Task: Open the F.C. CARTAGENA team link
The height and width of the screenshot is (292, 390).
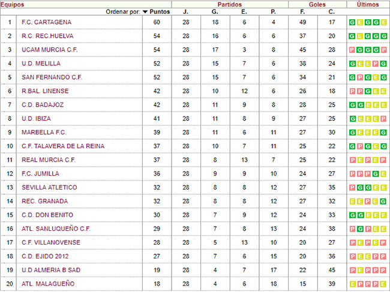Action: click(47, 22)
